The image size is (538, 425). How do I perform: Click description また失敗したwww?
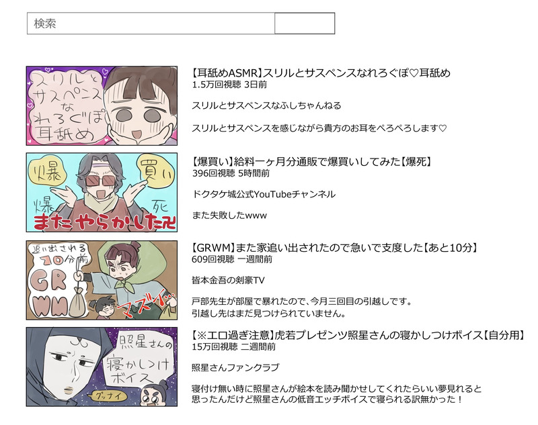pos(229,216)
